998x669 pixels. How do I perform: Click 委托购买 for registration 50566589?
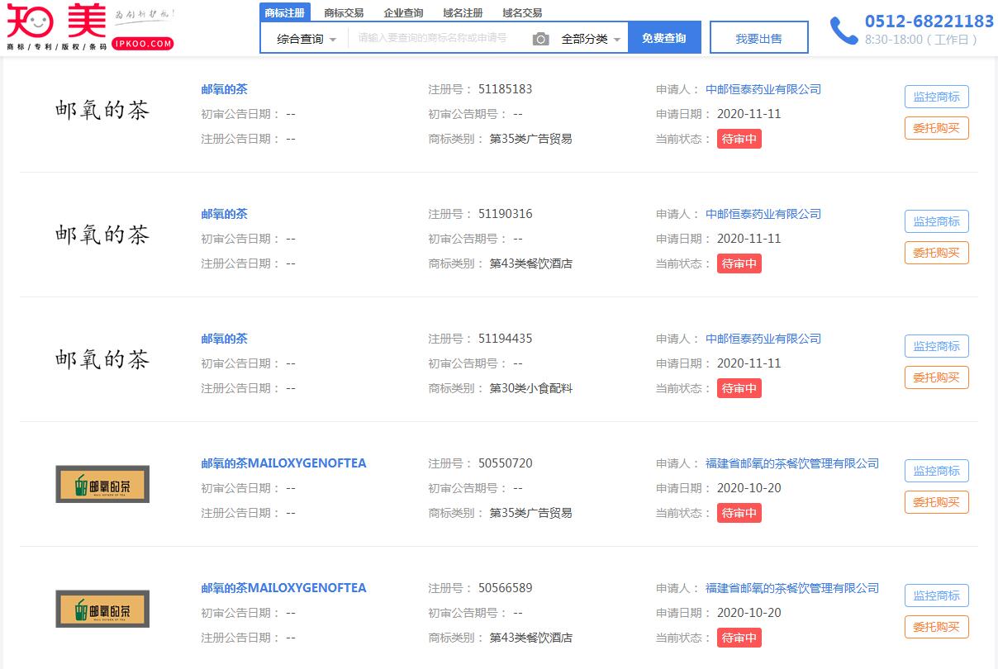pyautogui.click(x=937, y=627)
